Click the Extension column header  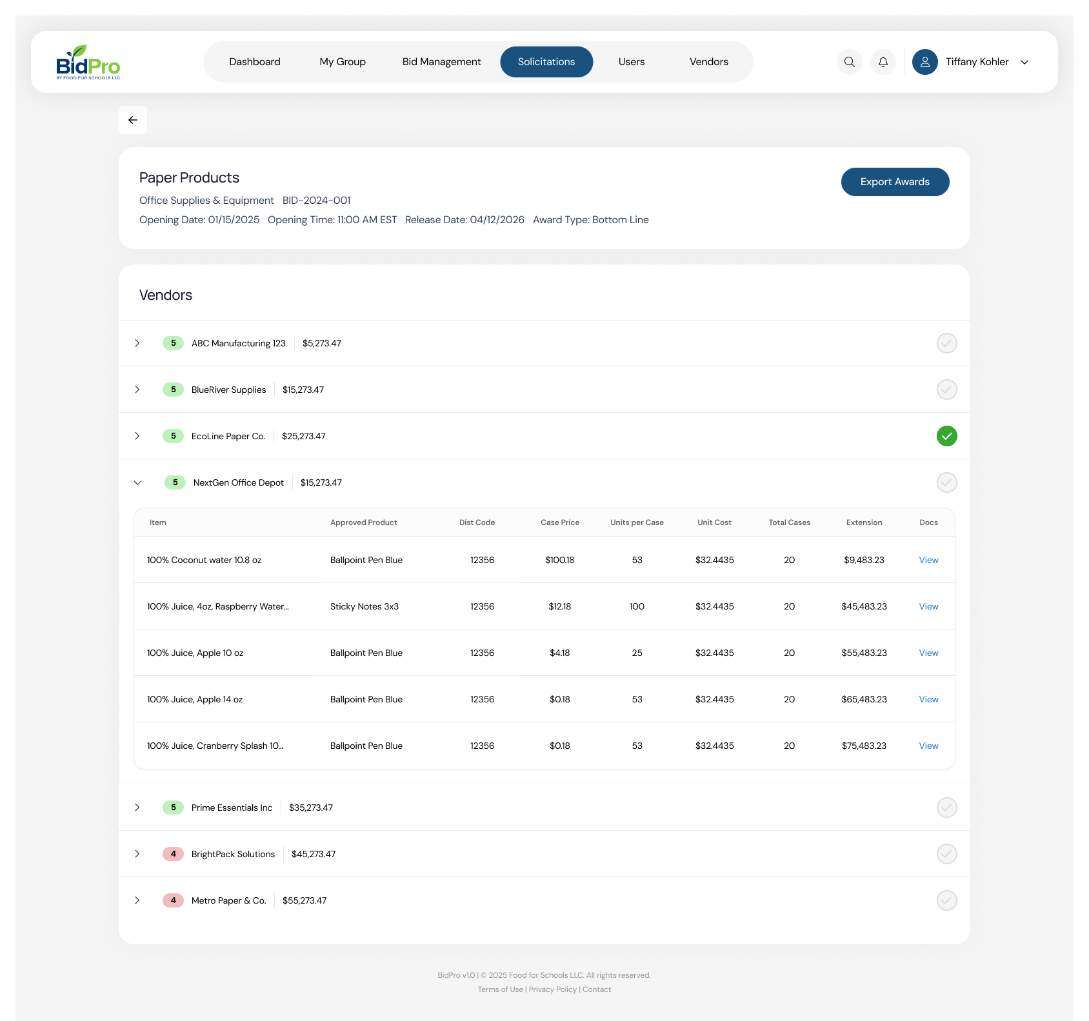864,522
